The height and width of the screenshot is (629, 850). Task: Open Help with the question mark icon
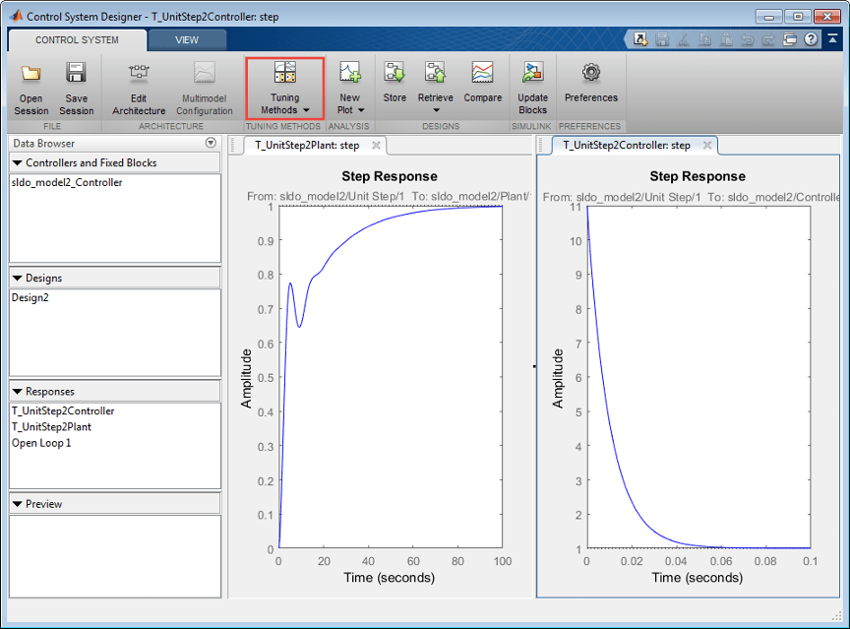(811, 39)
